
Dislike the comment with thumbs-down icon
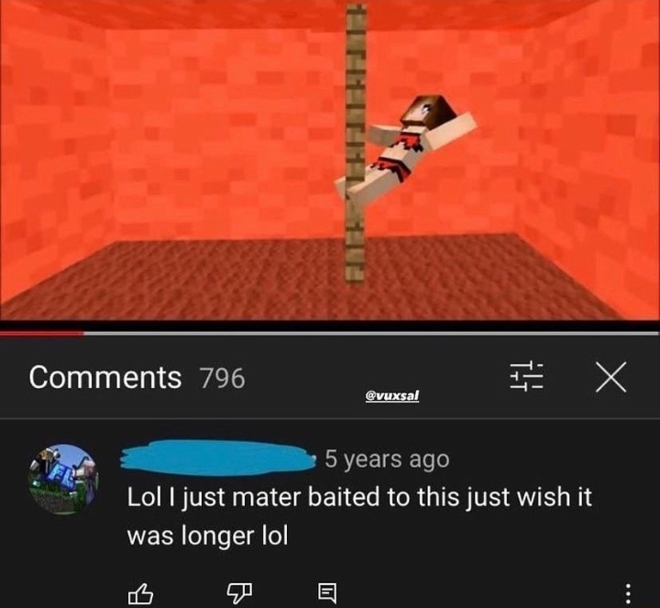239,593
